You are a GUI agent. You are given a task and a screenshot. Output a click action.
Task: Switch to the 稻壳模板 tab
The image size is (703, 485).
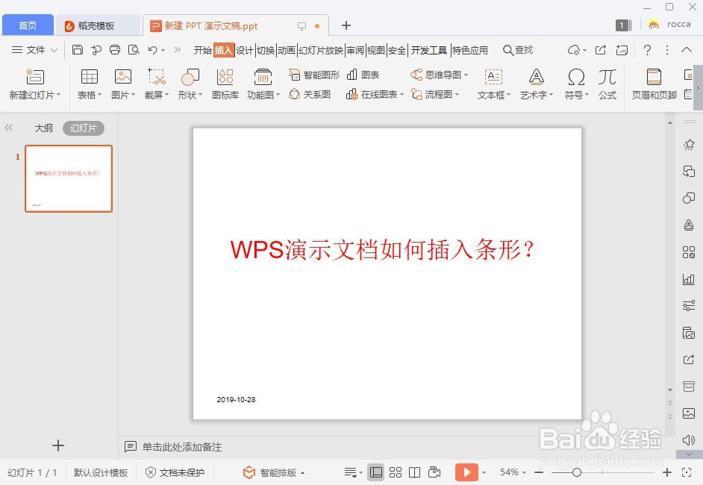96,25
